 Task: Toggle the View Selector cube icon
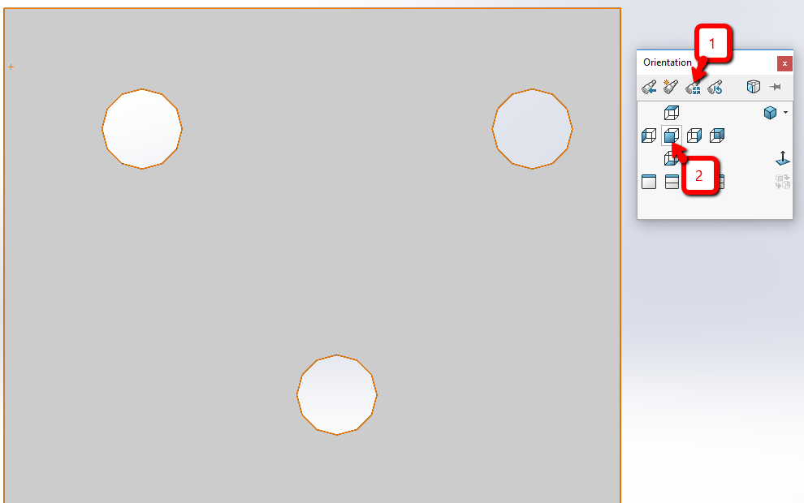click(x=753, y=87)
